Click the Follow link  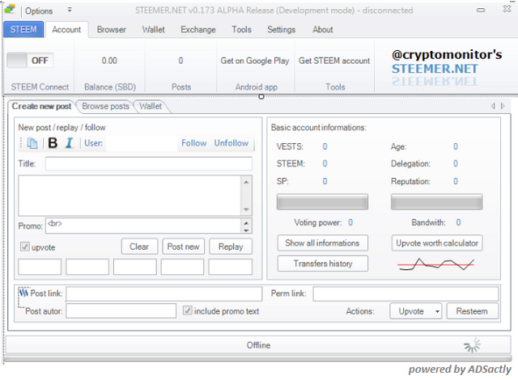pos(194,143)
